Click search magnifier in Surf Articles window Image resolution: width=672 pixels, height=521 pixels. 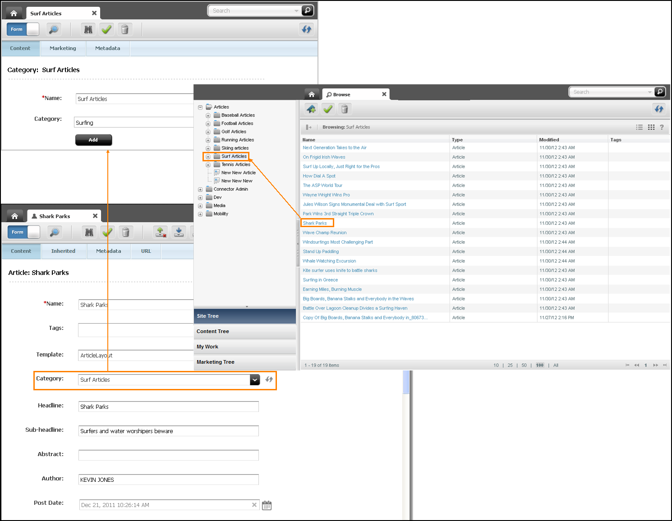pyautogui.click(x=307, y=10)
